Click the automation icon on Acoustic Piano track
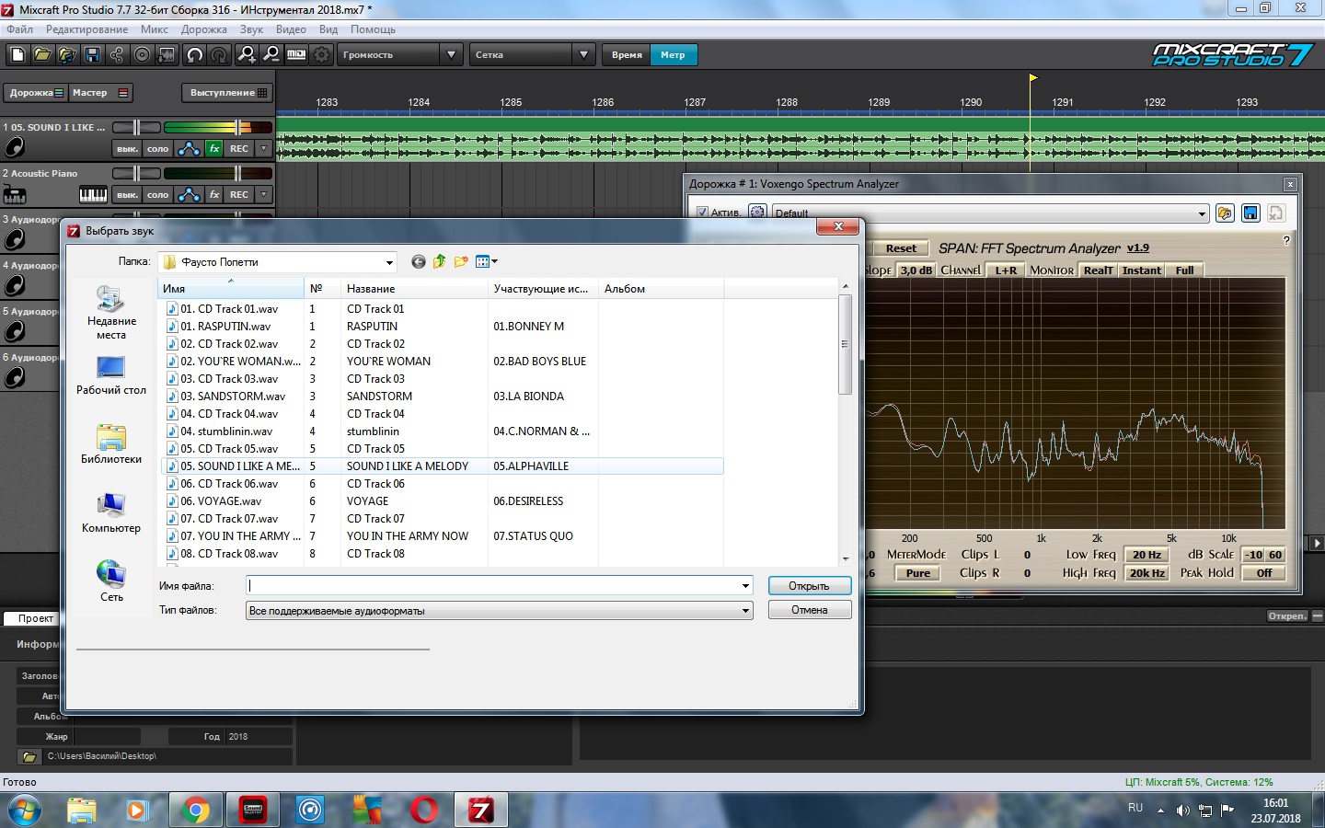Viewport: 1325px width, 828px height. pos(189,194)
